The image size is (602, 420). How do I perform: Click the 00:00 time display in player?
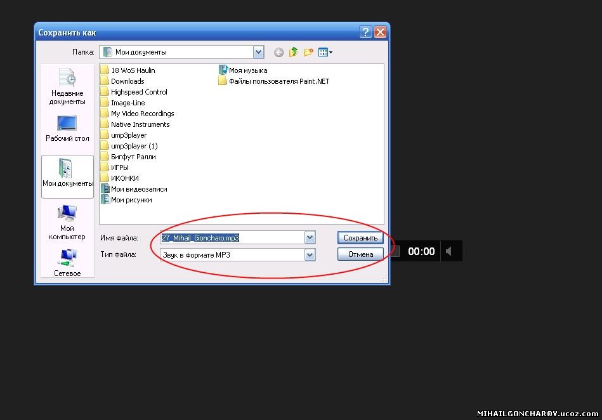click(421, 251)
